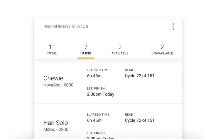Image resolution: width=216 pixels, height=139 pixels.
Task: Click the Est. Finish heading for Han Solo
Action: coord(96,133)
